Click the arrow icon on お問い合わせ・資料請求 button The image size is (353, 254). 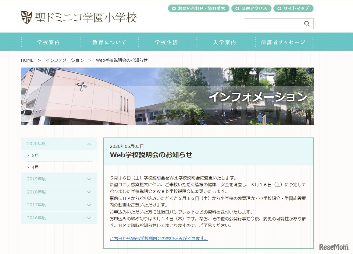coord(174,9)
